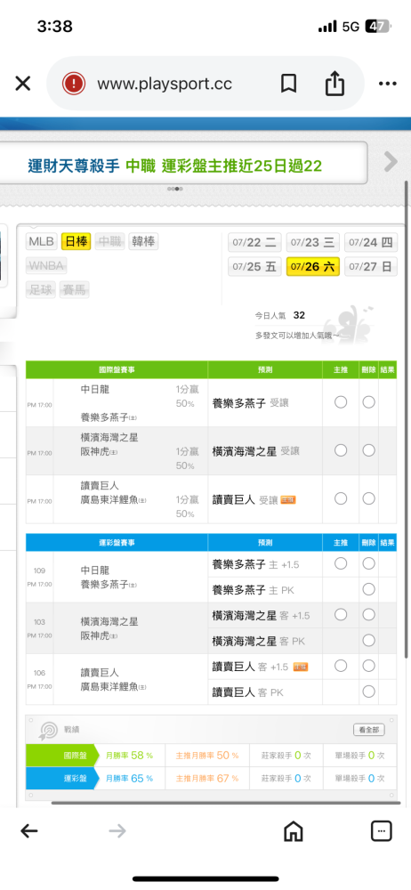Switch to the 韓棒 league tab
Viewport: 411px width, 890px height.
(x=143, y=242)
